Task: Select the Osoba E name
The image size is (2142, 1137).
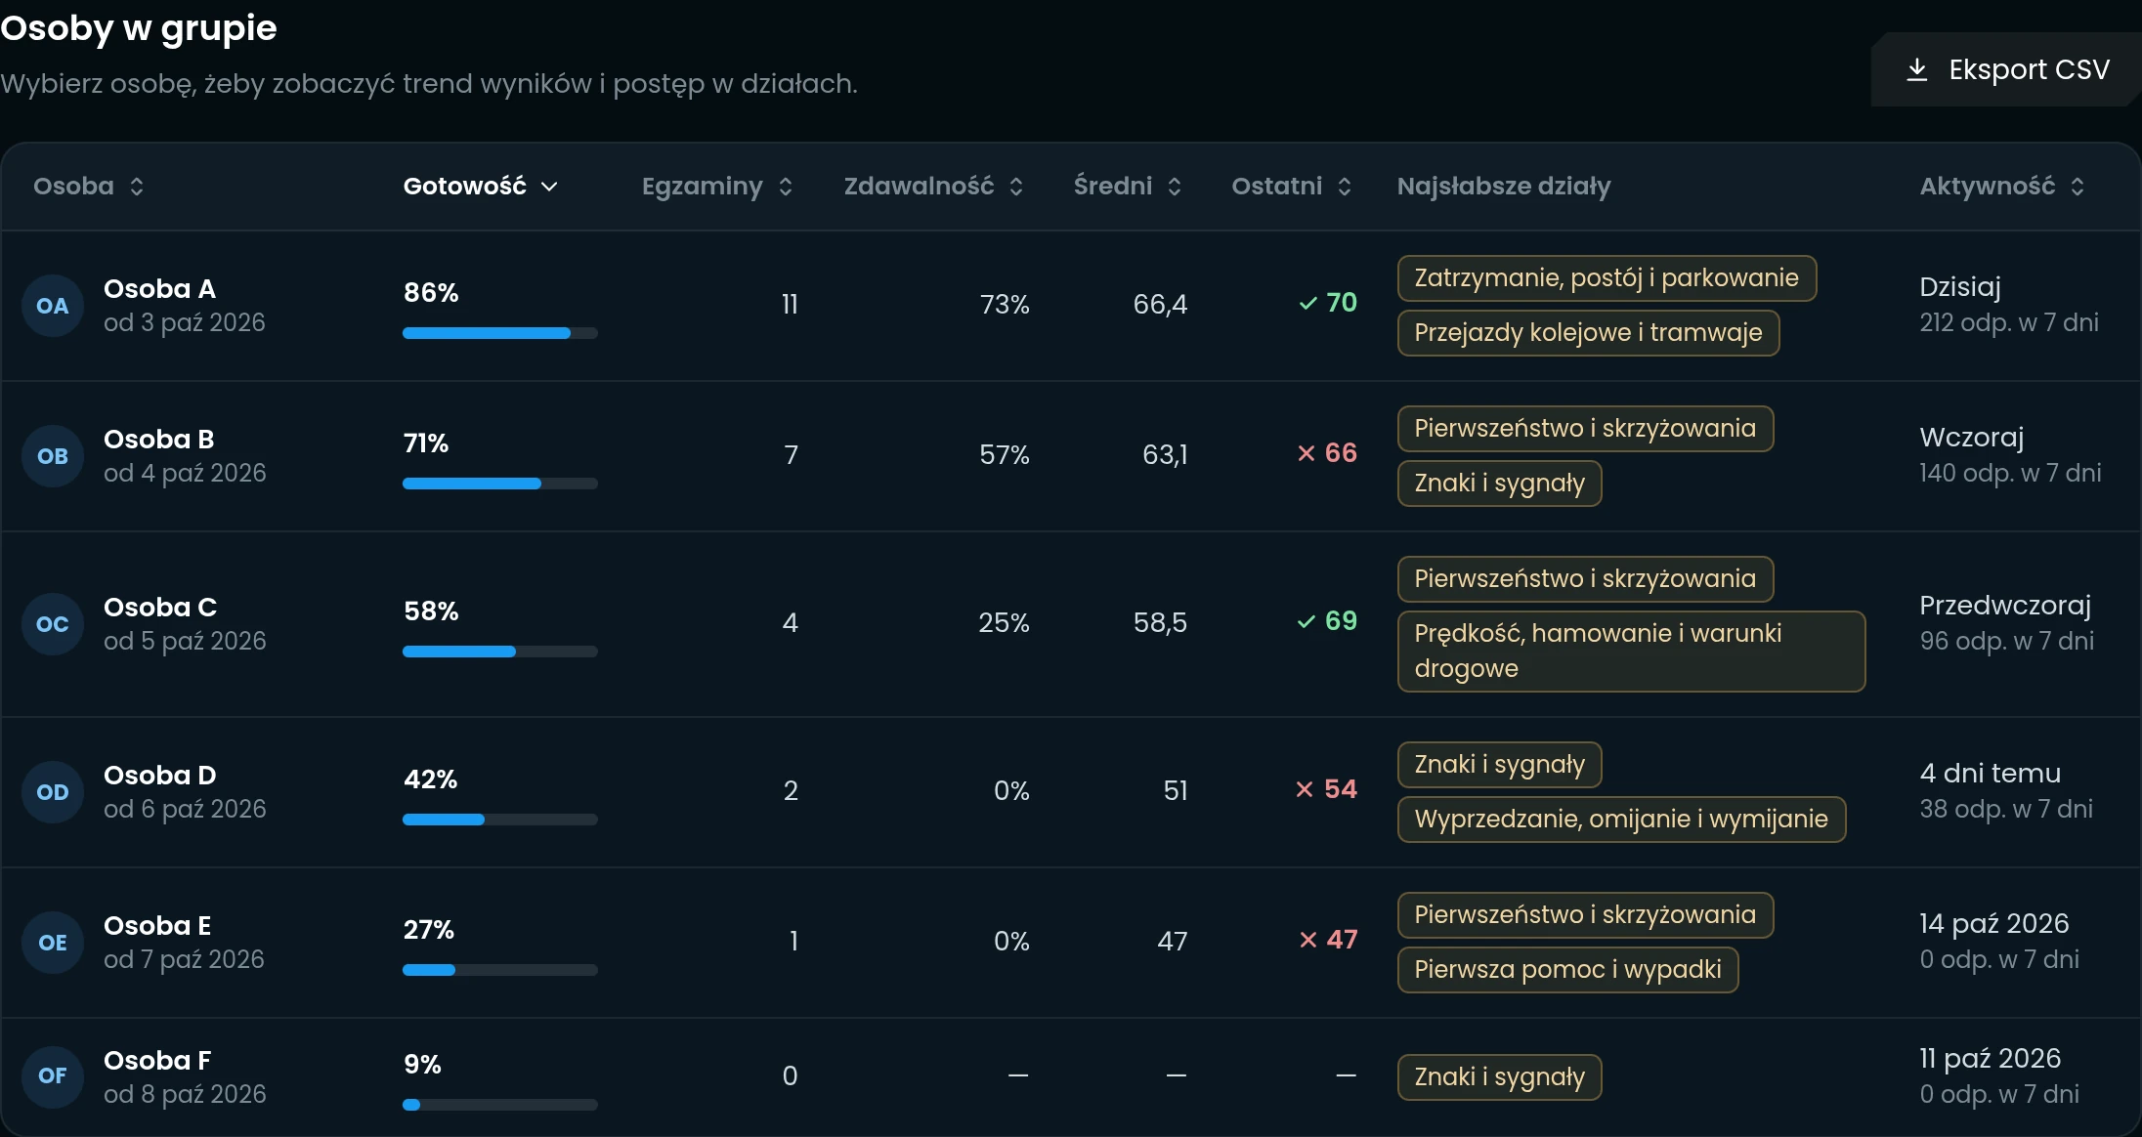Action: 157,926
